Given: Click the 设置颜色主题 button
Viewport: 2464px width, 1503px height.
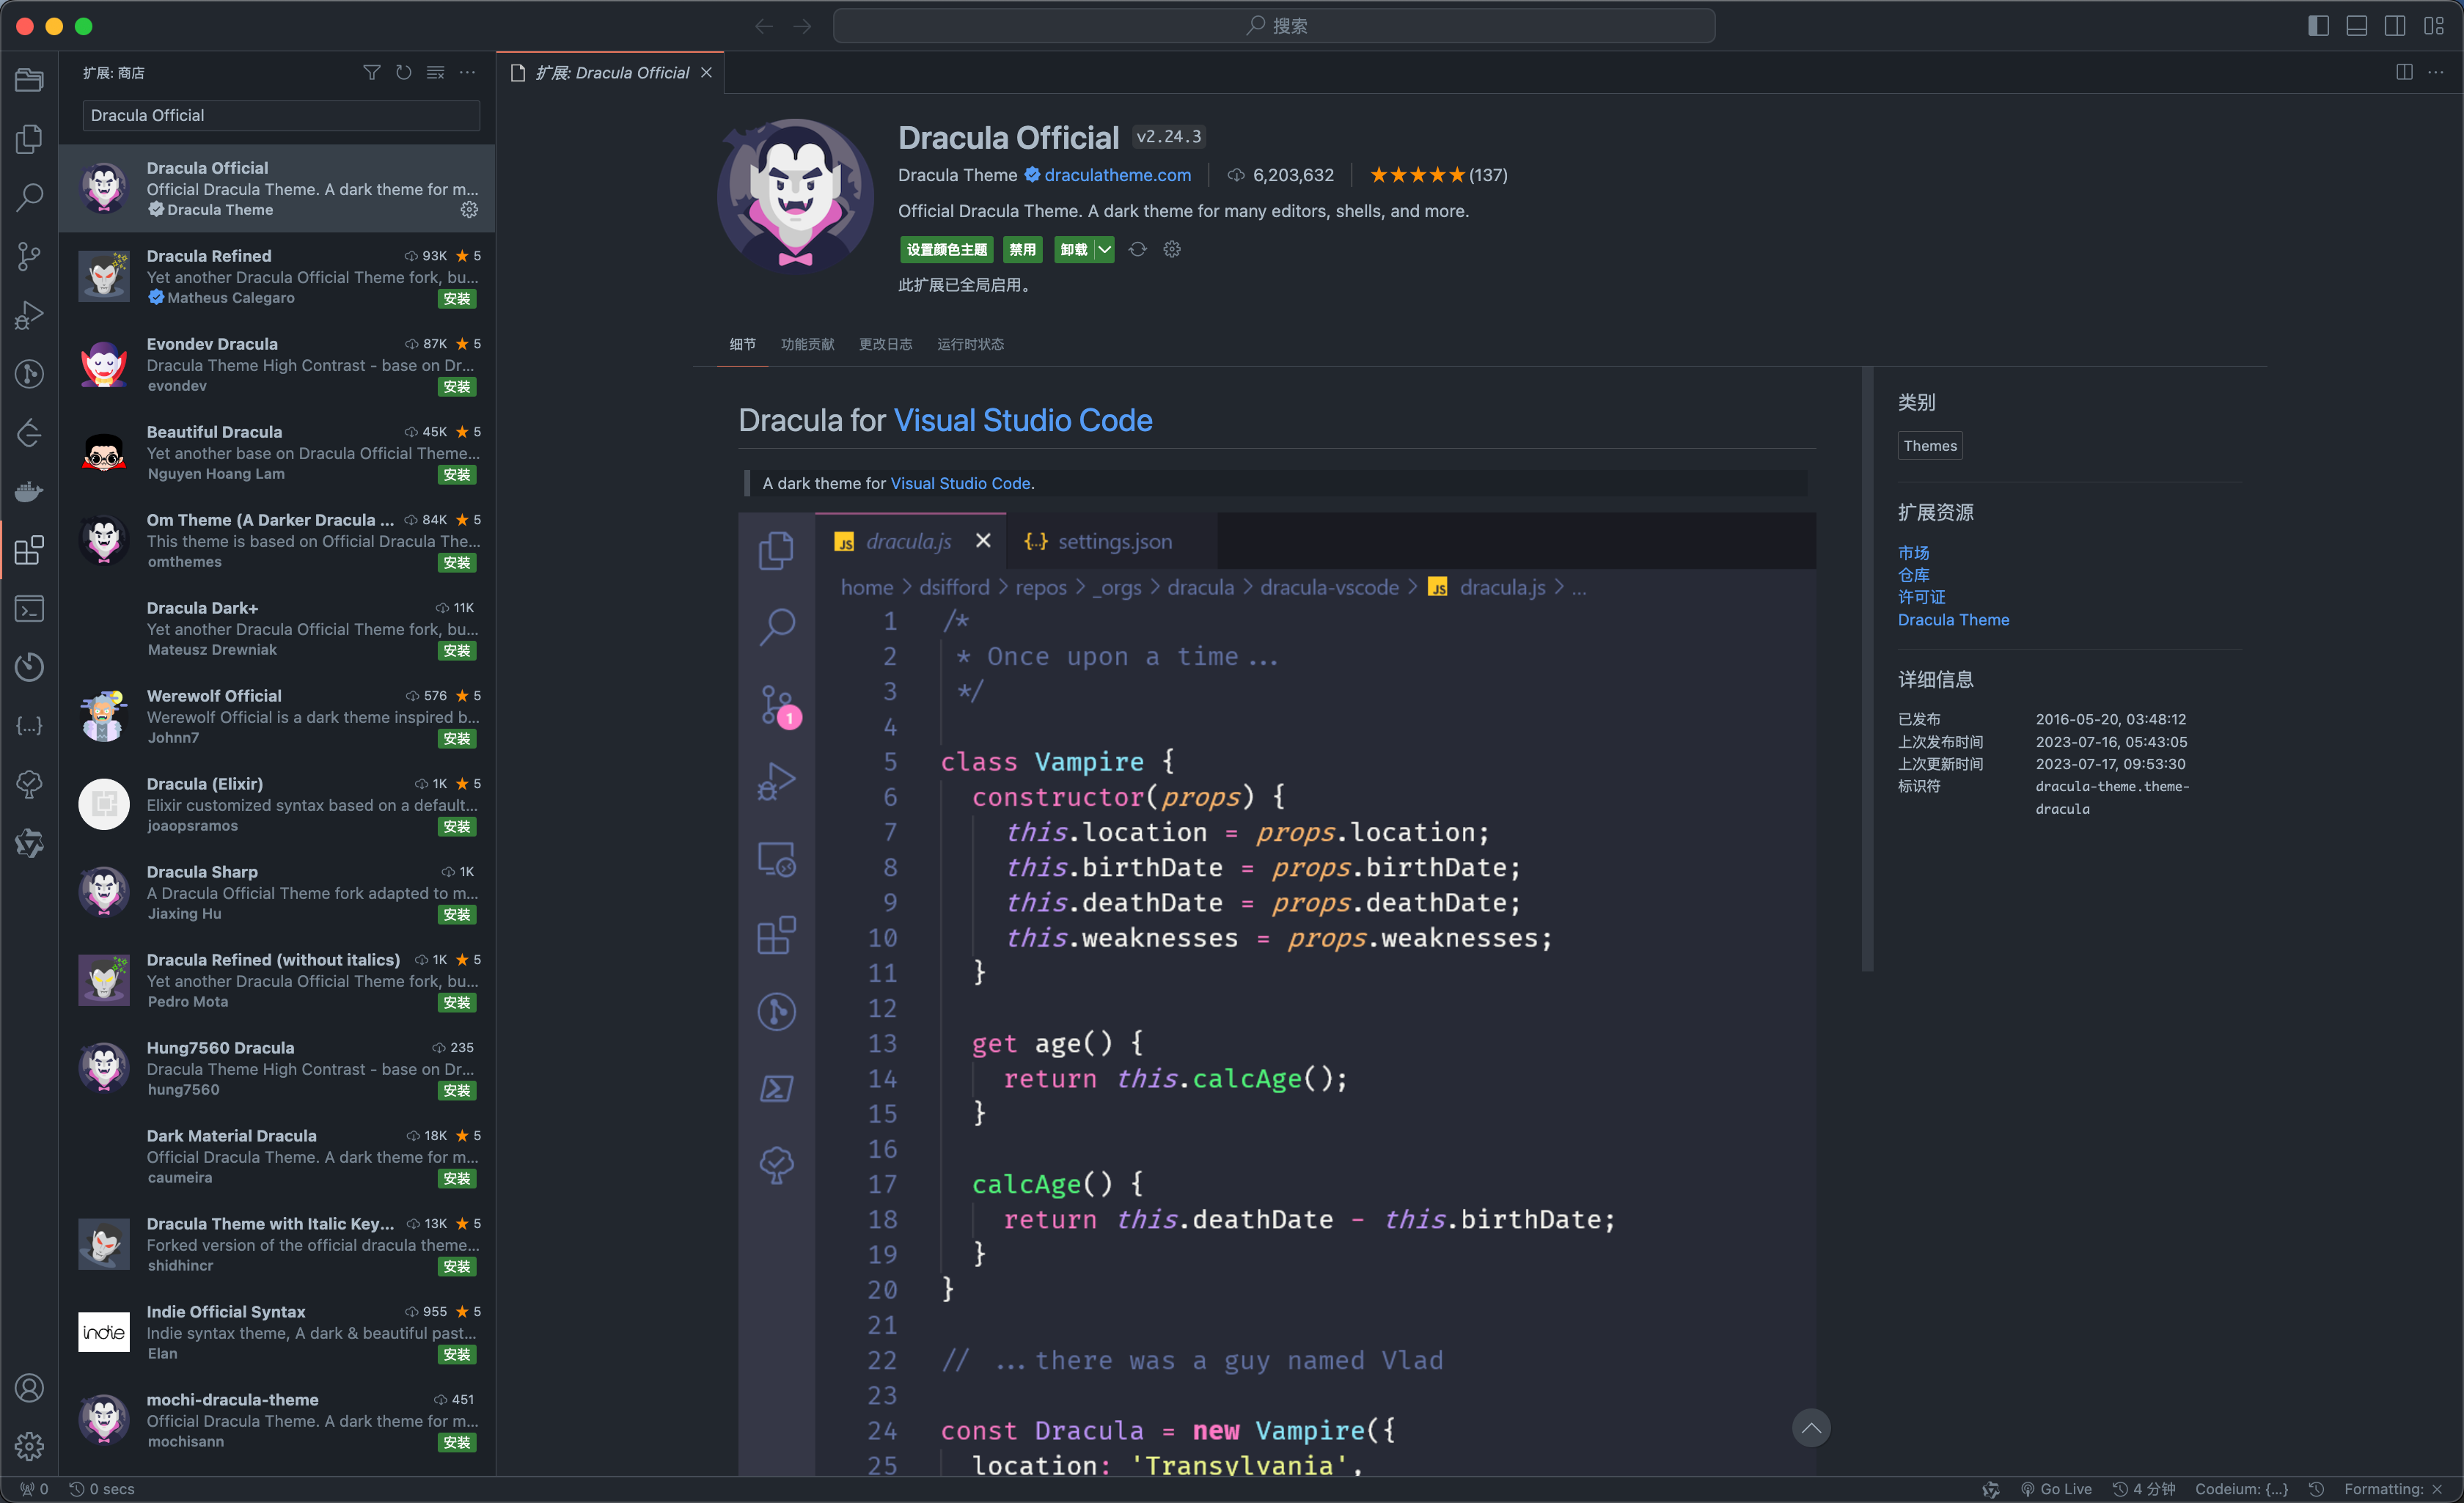Looking at the screenshot, I should [946, 249].
